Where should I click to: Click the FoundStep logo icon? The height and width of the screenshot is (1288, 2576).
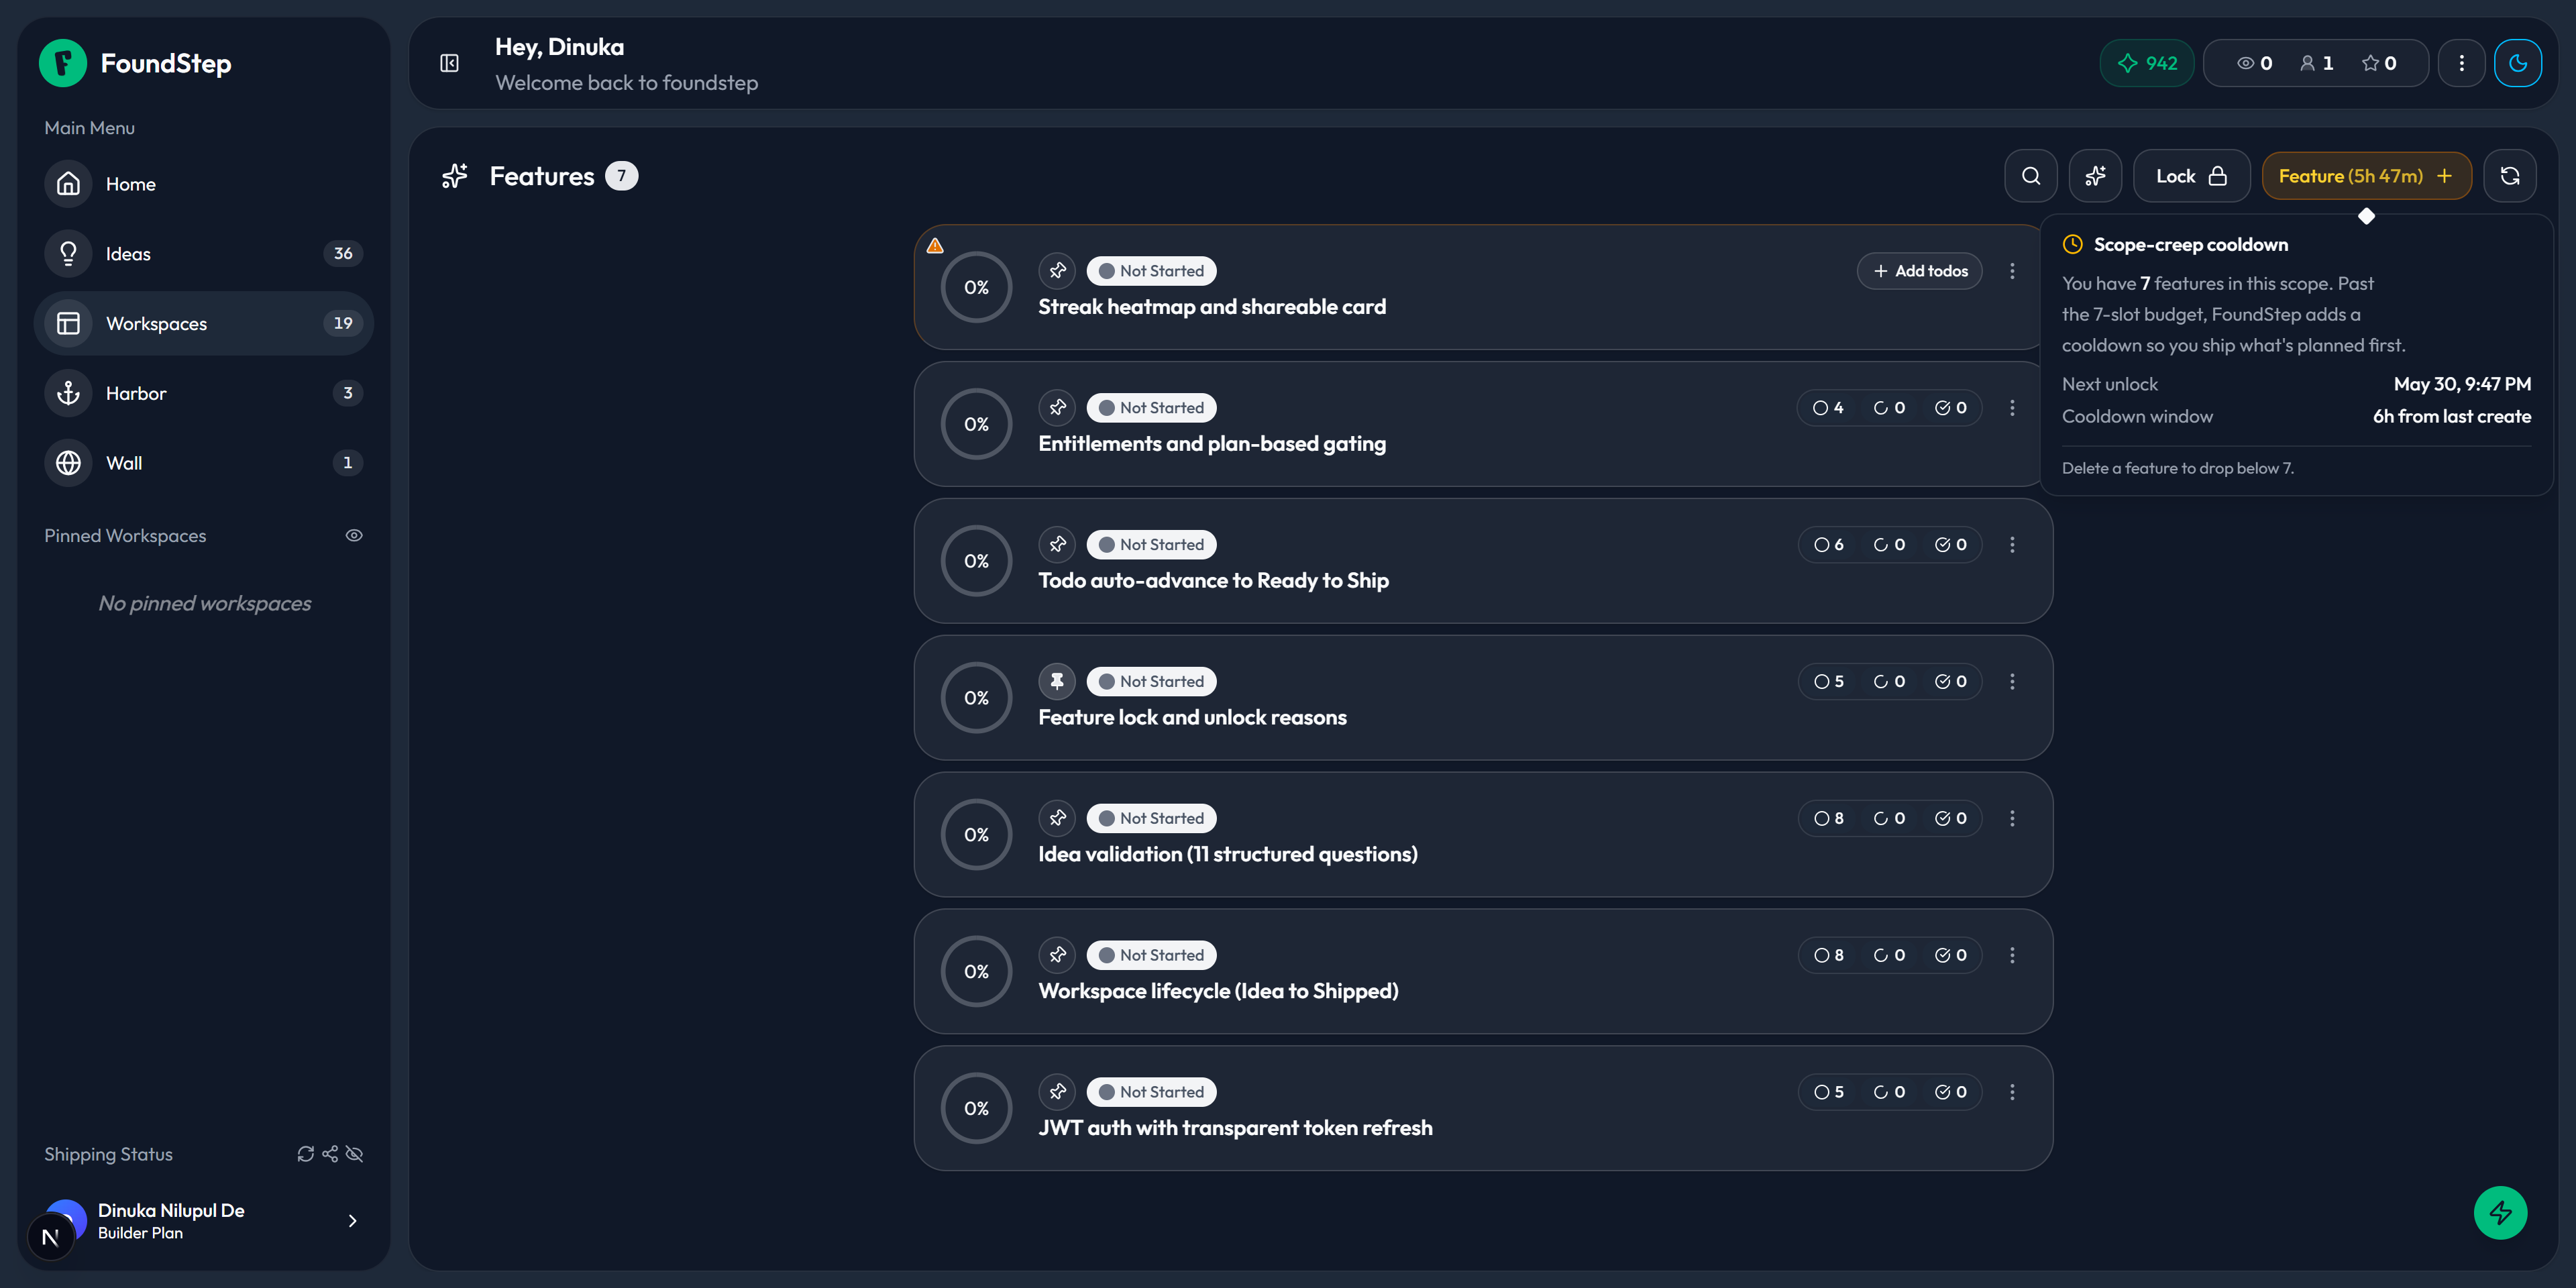coord(63,63)
